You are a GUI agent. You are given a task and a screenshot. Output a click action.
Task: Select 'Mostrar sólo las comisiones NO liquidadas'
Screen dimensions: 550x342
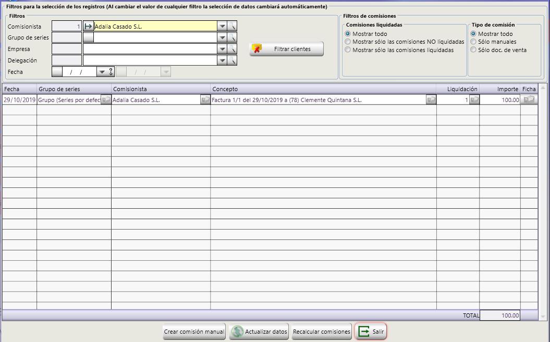[348, 42]
